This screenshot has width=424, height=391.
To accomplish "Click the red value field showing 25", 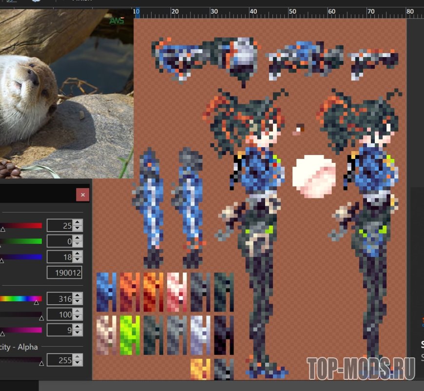I will 60,225.
